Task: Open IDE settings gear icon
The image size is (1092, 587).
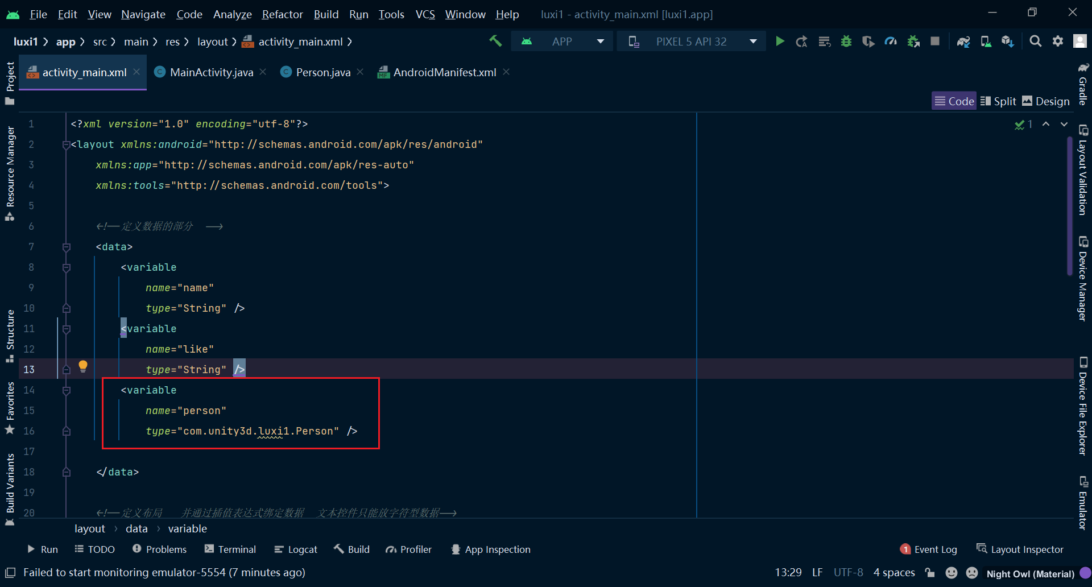Action: pos(1058,42)
